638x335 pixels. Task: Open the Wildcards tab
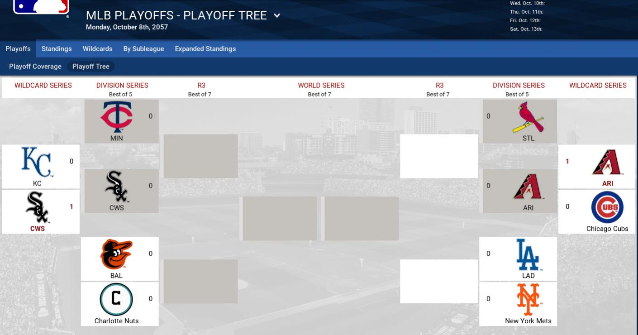click(97, 49)
